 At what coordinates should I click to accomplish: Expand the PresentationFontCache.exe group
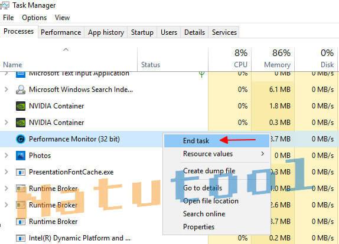(6, 172)
